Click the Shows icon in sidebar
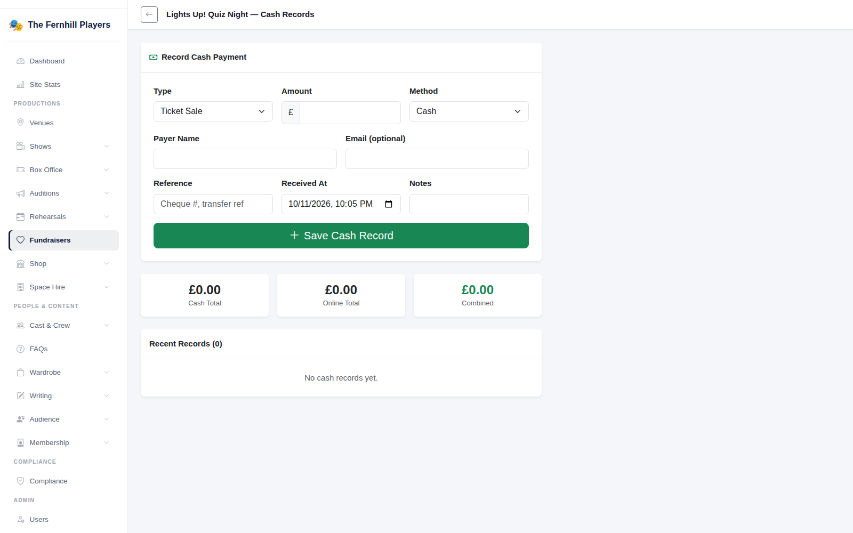The image size is (853, 533). (x=20, y=147)
